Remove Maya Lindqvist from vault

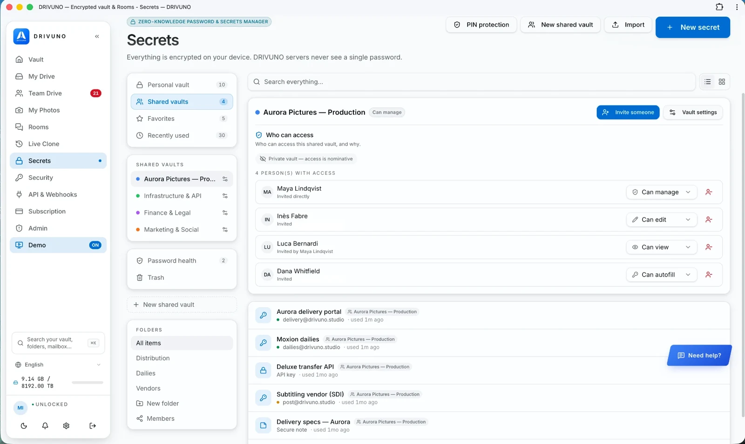(709, 192)
